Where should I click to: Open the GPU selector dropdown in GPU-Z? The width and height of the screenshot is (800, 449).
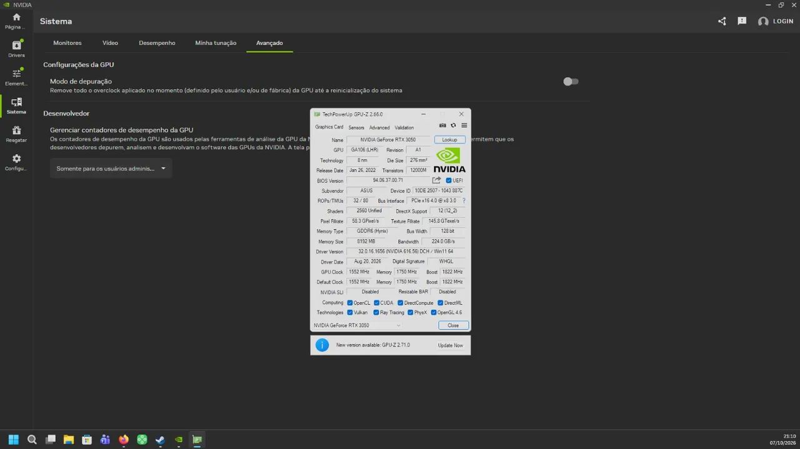(357, 325)
